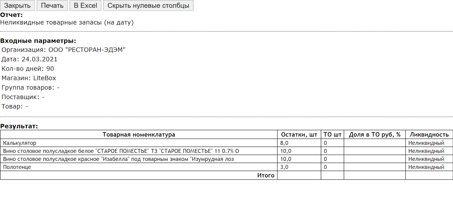
Task: Select the Итого total row label
Action: 266,175
